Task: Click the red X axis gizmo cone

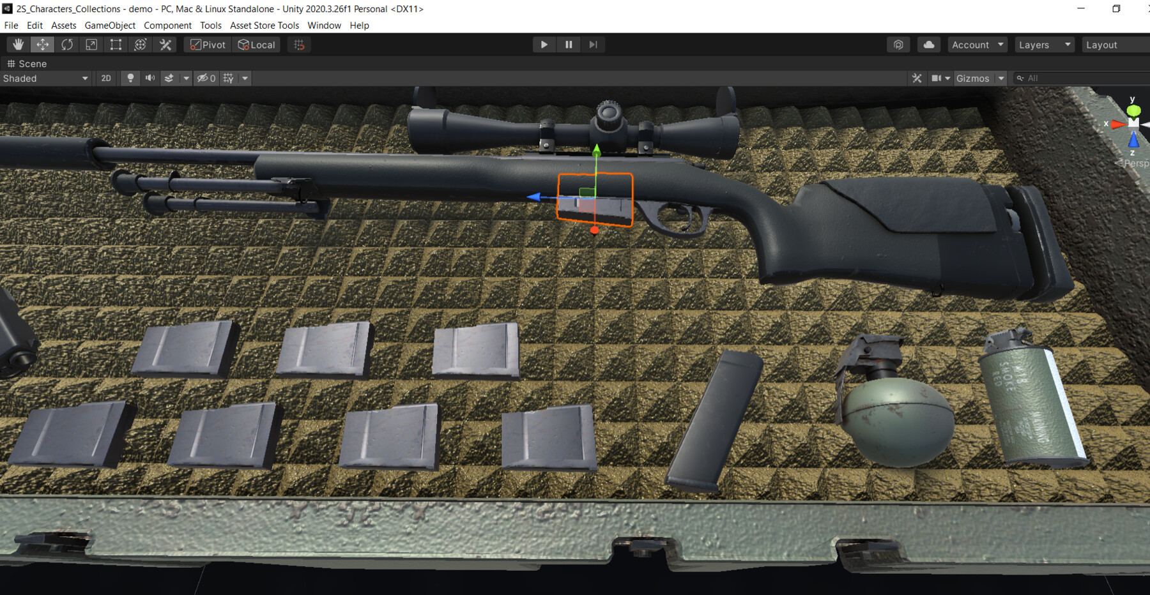Action: [x=1117, y=124]
